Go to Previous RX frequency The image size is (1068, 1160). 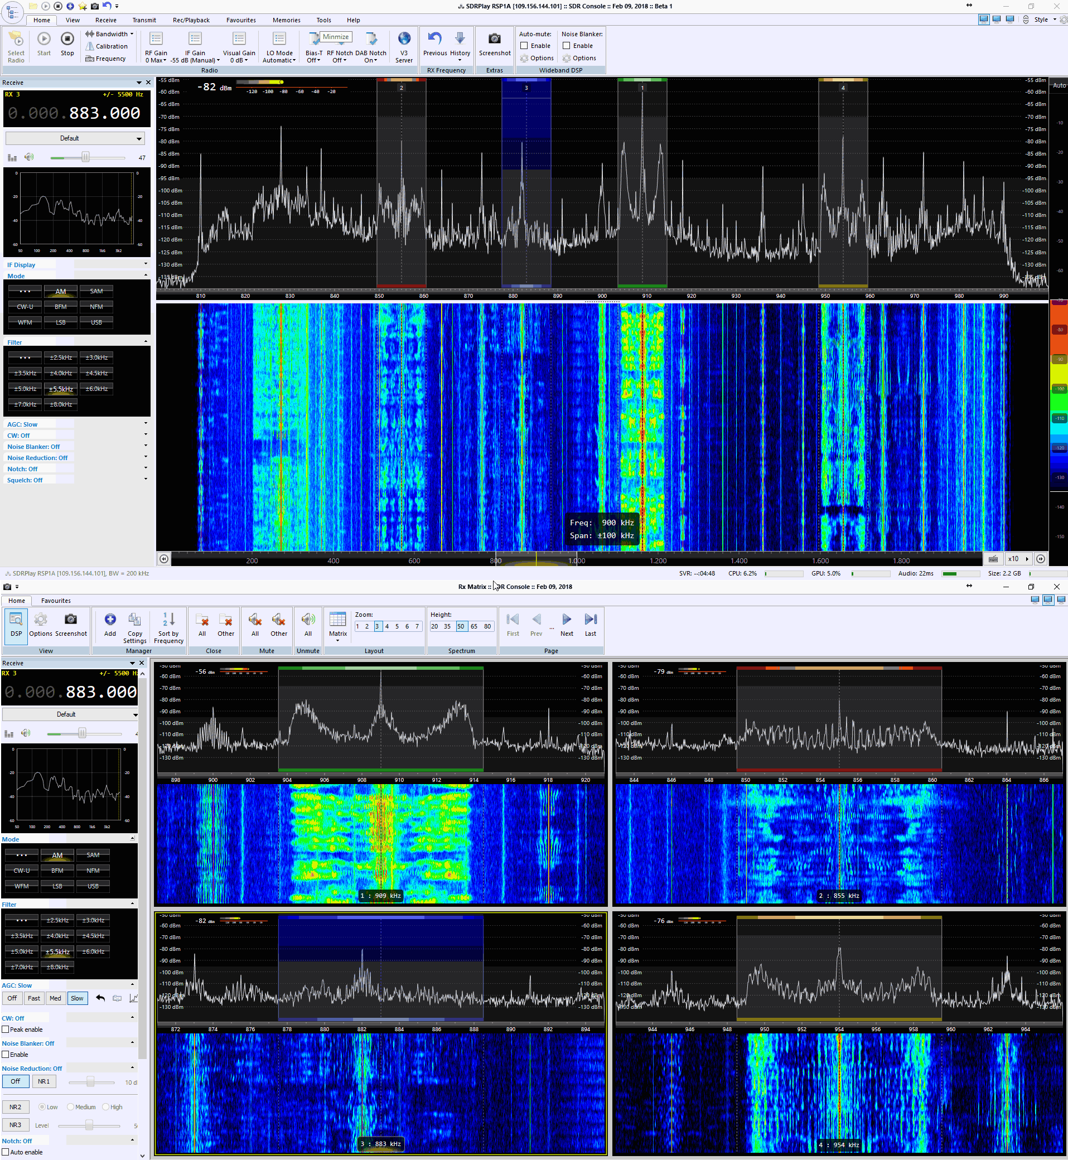[434, 39]
